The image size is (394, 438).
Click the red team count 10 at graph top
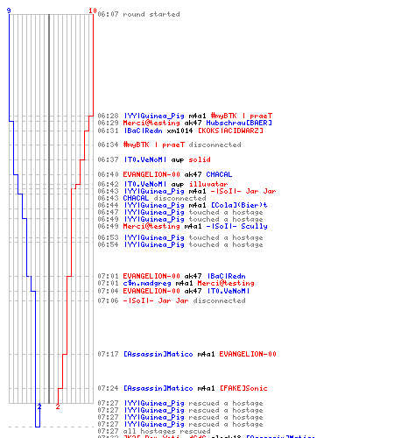(x=93, y=11)
